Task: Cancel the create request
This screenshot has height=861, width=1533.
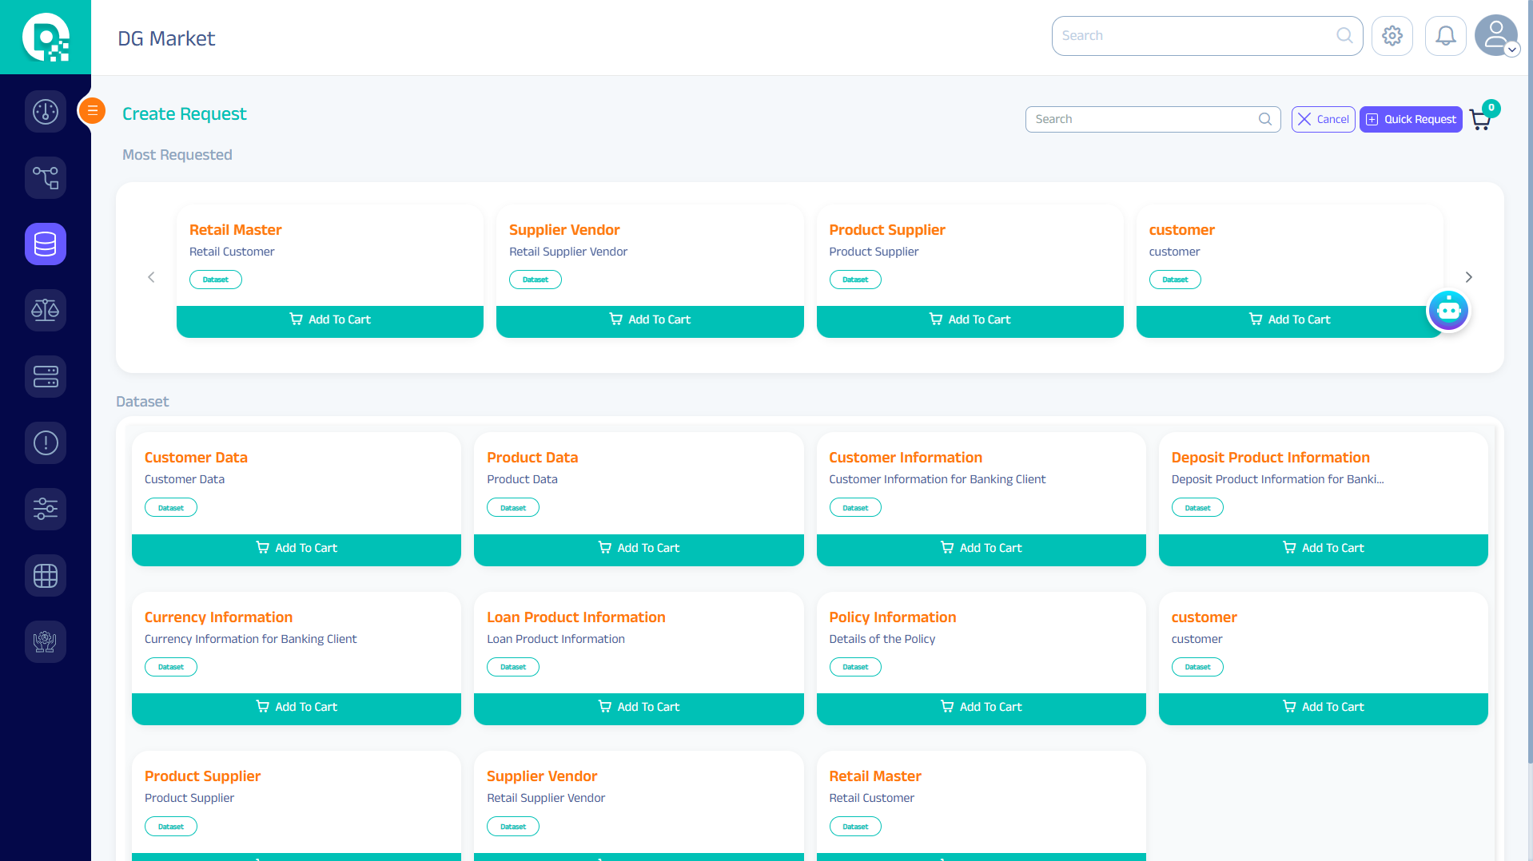Action: point(1323,120)
